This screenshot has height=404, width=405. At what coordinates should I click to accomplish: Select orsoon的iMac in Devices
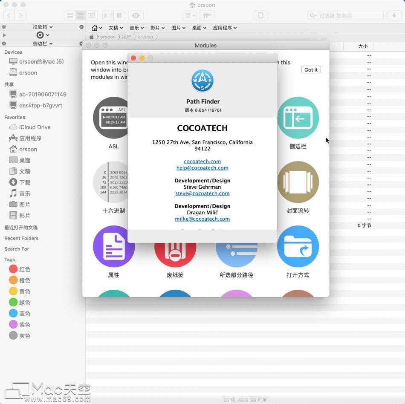coord(36,61)
